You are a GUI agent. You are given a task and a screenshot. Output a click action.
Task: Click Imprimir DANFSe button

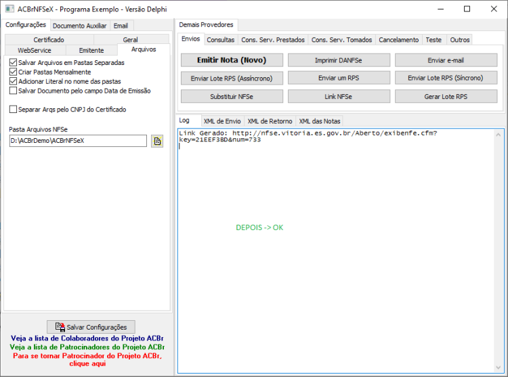coord(339,60)
